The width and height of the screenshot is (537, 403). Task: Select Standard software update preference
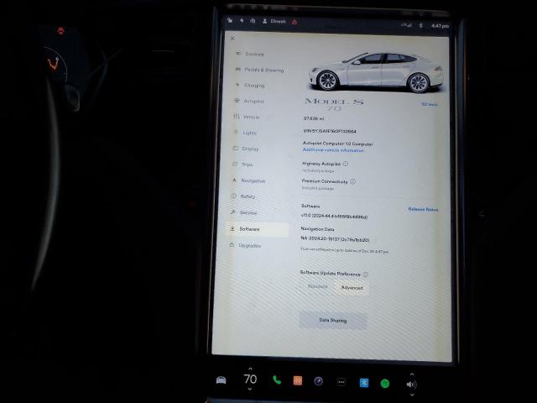point(317,286)
